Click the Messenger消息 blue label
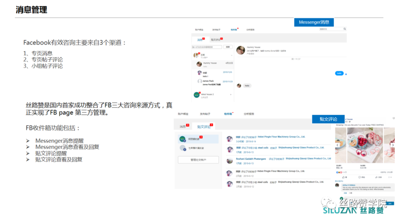Image resolution: width=400 pixels, height=221 pixels. [314, 22]
